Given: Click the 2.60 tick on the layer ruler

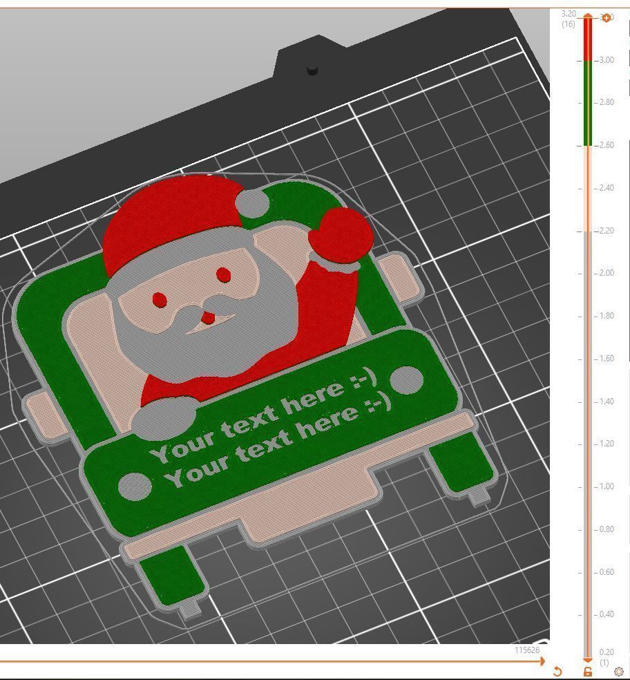Looking at the screenshot, I should point(606,145).
